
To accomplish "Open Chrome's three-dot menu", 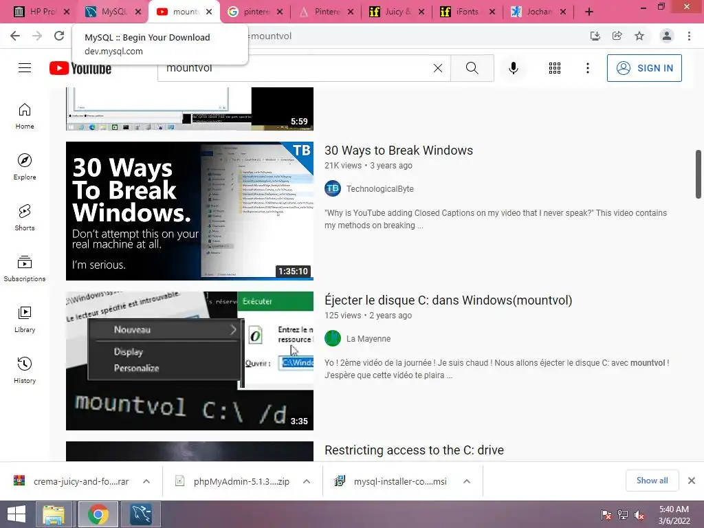I will pos(689,36).
